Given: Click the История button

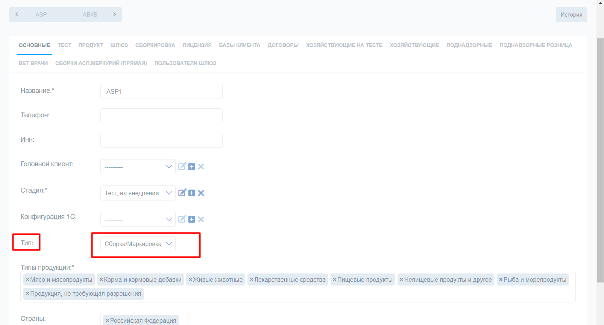Looking at the screenshot, I should 571,15.
